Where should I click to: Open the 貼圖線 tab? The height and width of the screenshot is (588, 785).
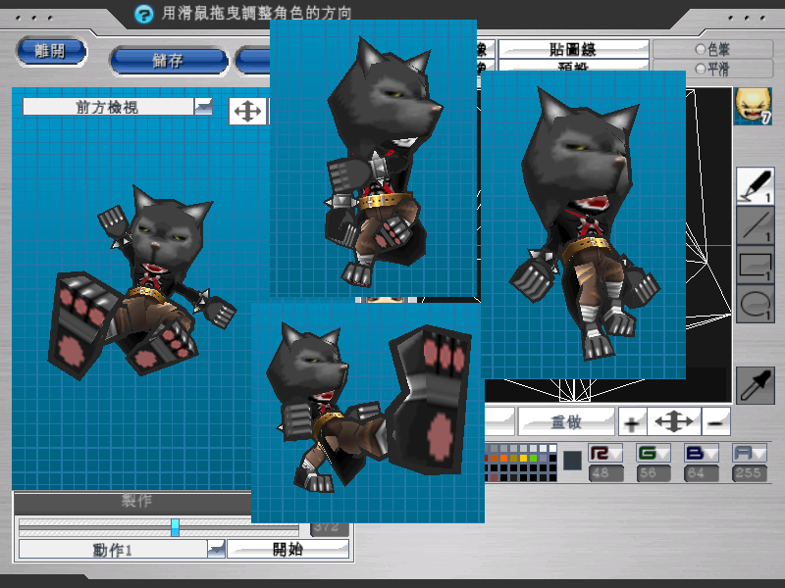tap(573, 49)
